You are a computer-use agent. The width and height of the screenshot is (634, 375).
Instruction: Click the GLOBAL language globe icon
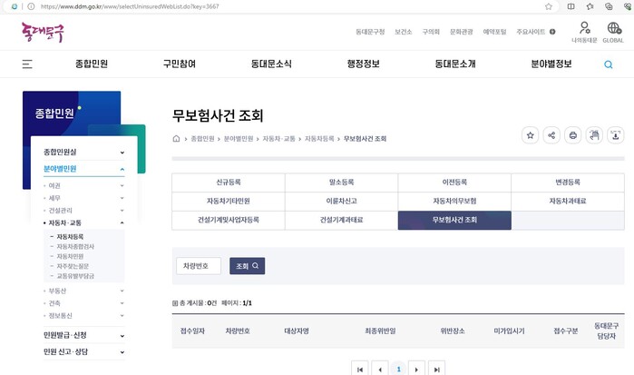click(x=613, y=29)
